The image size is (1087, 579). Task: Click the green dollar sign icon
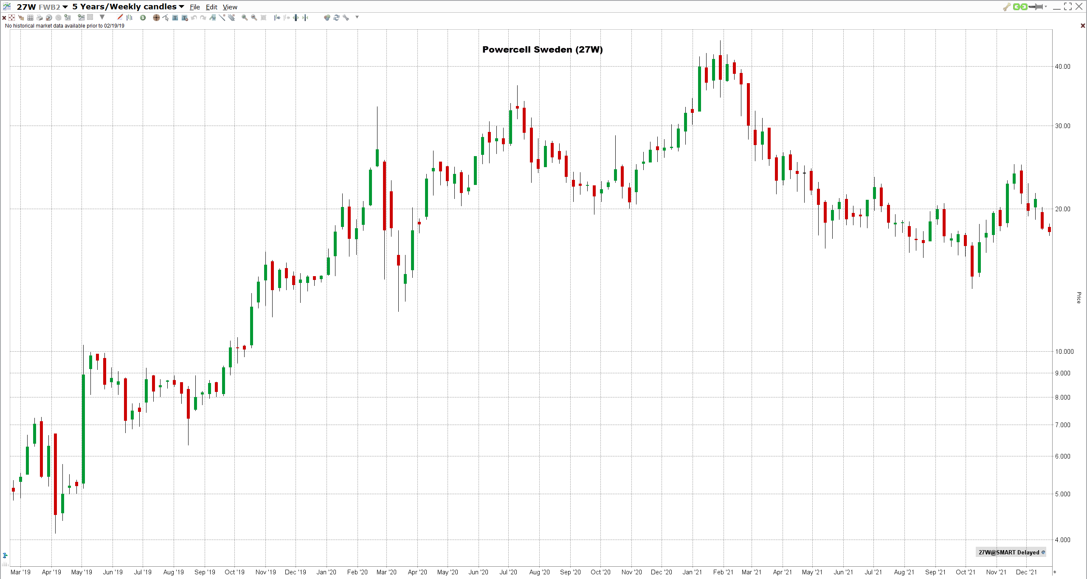pyautogui.click(x=143, y=17)
